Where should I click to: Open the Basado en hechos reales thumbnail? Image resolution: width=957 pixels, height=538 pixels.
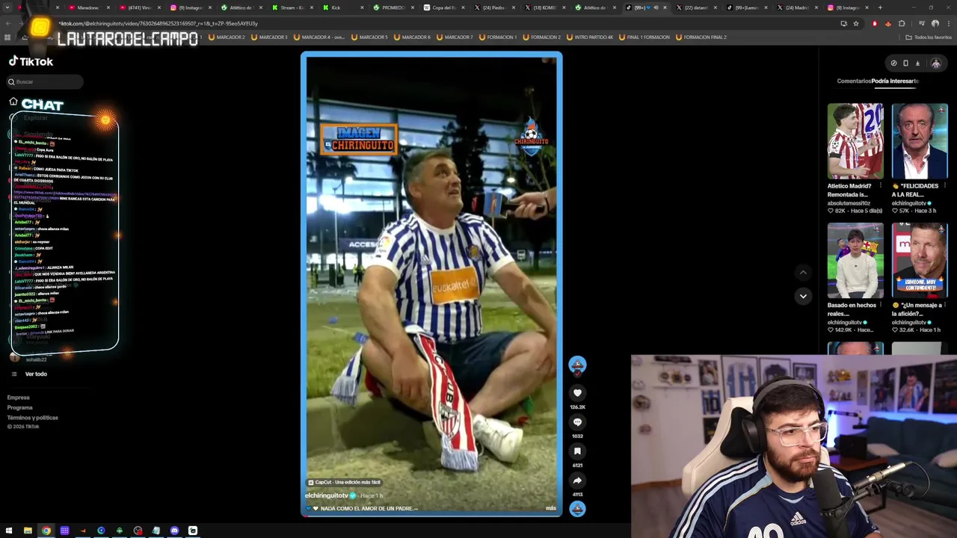point(855,261)
